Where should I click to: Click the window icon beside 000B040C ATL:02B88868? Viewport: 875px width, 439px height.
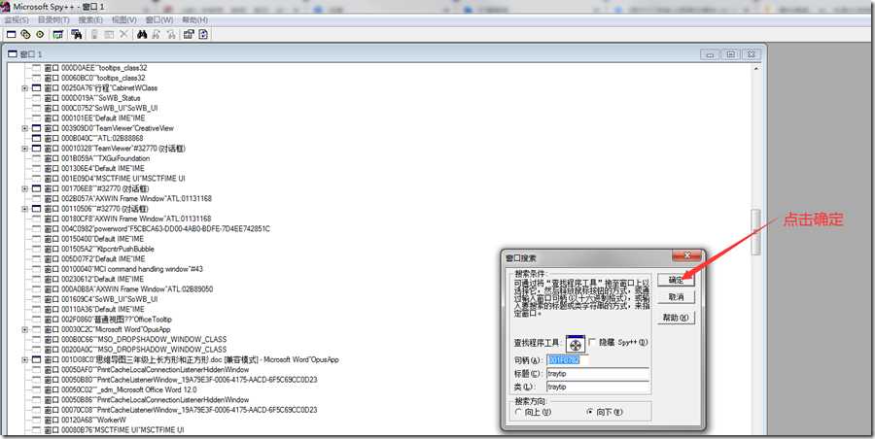pos(36,138)
